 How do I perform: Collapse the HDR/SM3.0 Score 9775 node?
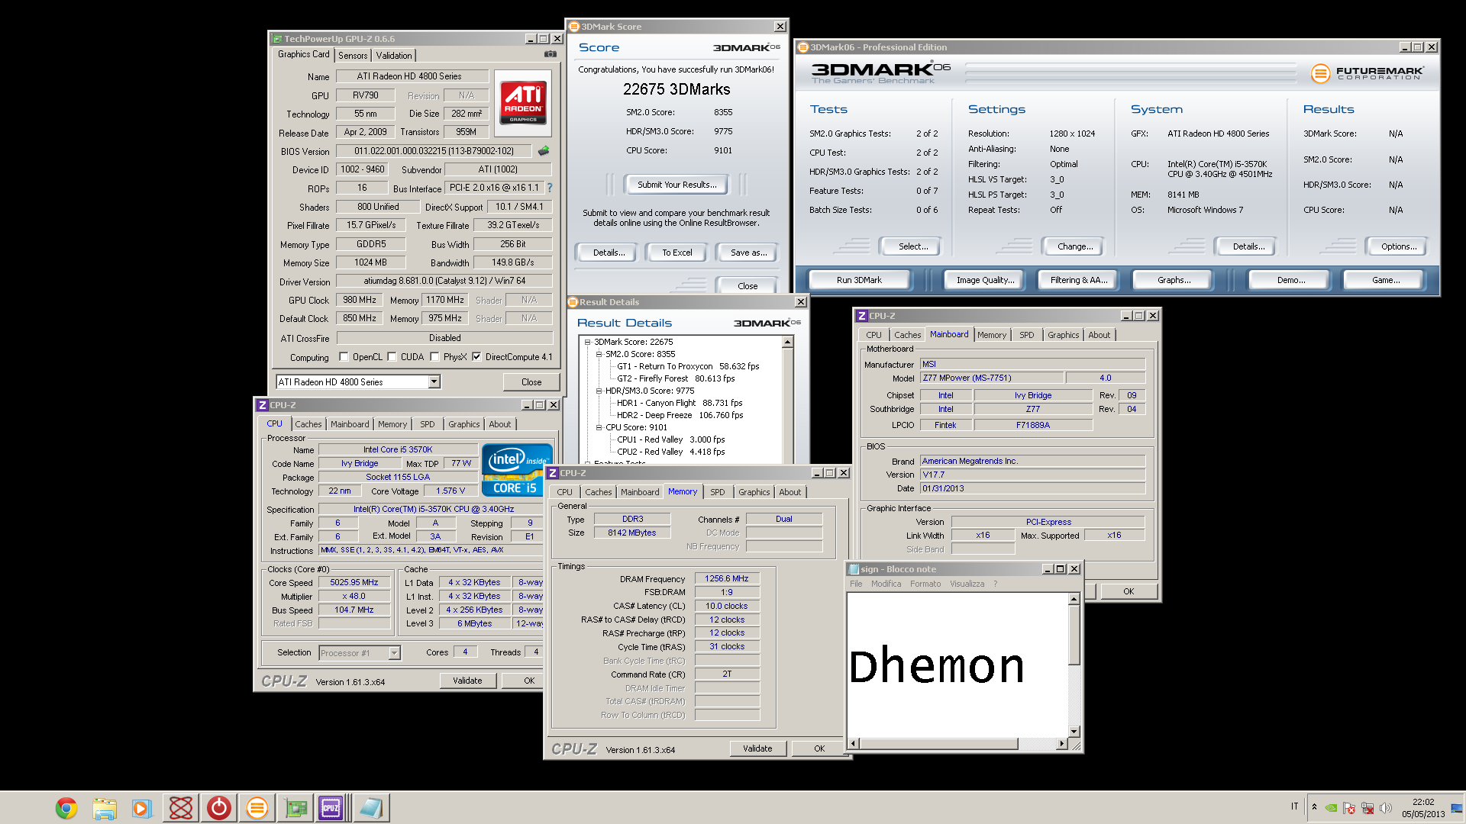pos(599,391)
